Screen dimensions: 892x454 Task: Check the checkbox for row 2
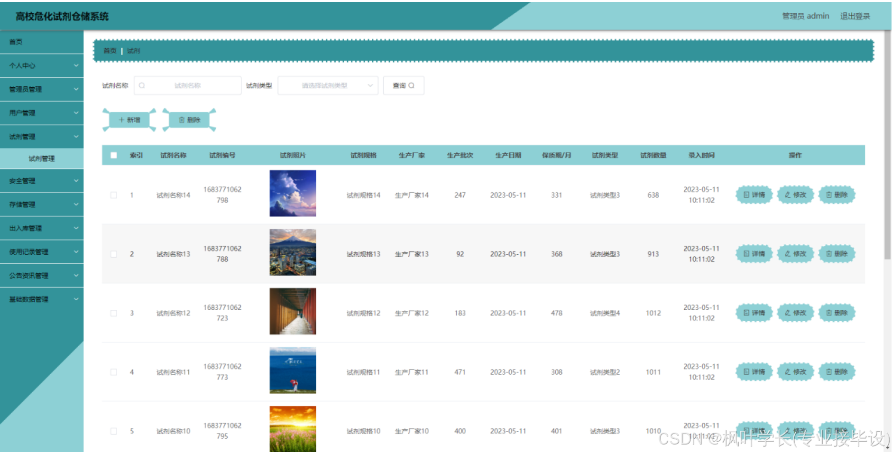[x=114, y=254]
